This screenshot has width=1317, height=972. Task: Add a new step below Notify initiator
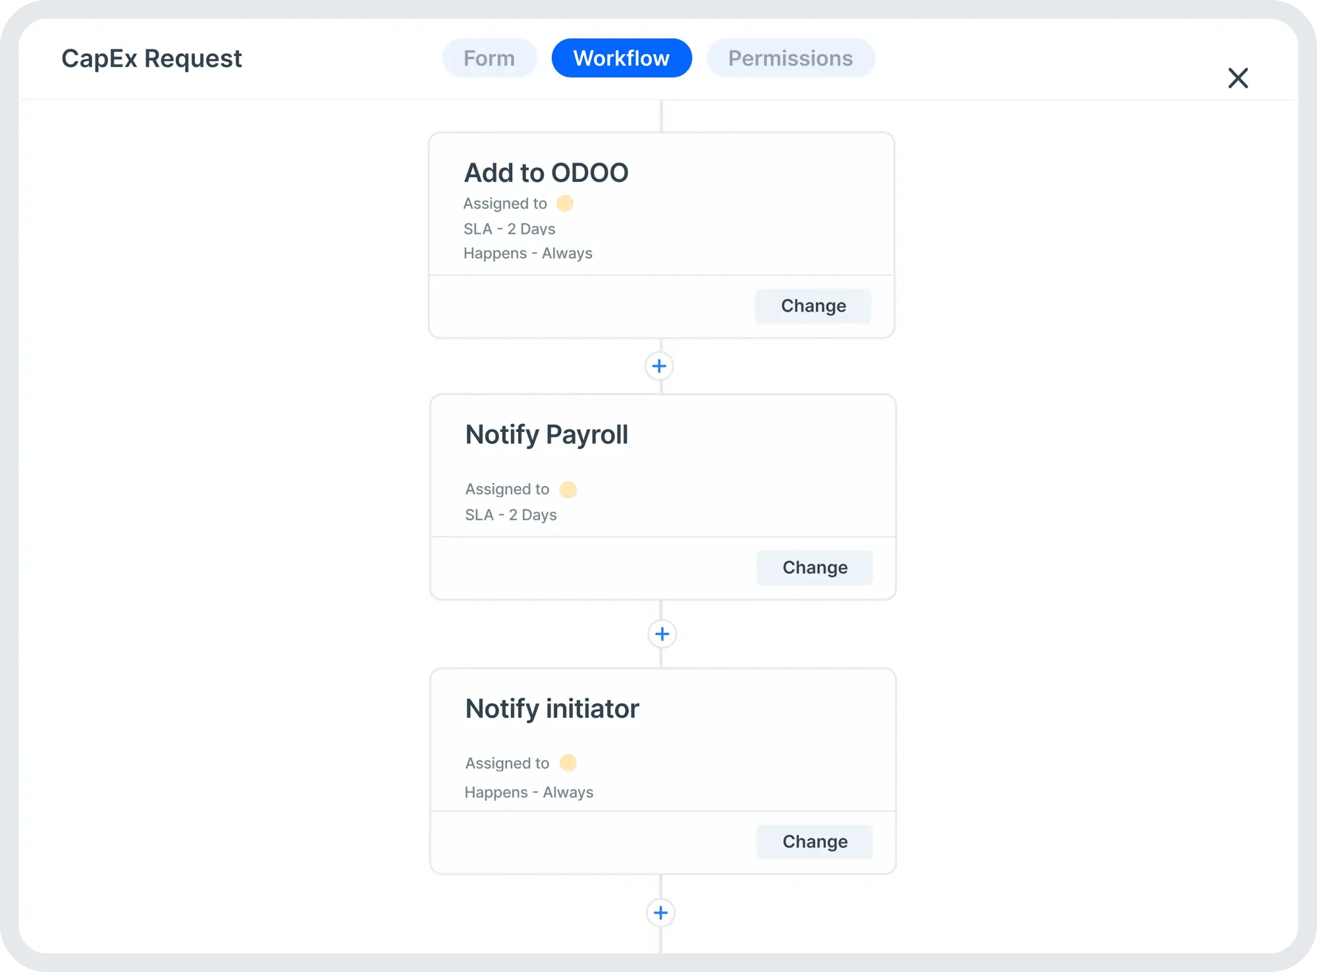pyautogui.click(x=660, y=913)
